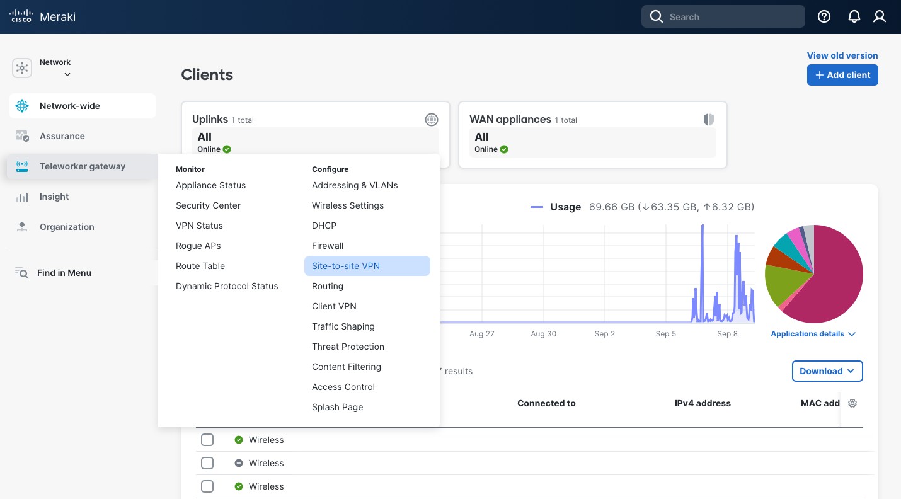Check the third Wireless client checkbox
The width and height of the screenshot is (901, 499).
click(x=207, y=486)
